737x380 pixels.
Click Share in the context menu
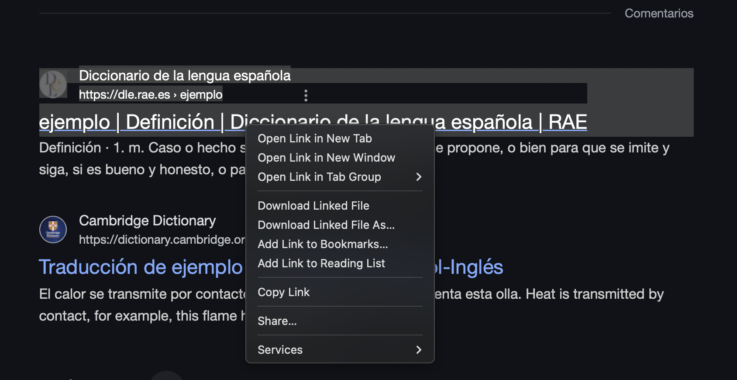[277, 321]
